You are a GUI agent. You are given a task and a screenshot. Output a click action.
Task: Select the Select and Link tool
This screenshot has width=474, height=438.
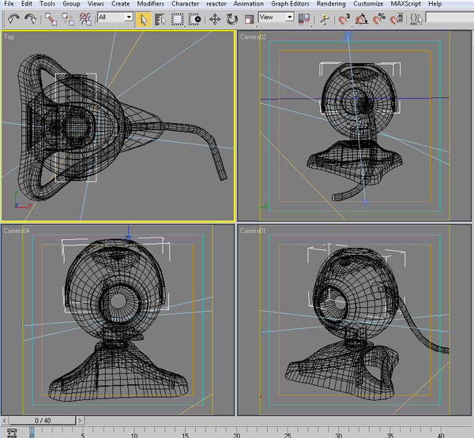[51, 19]
